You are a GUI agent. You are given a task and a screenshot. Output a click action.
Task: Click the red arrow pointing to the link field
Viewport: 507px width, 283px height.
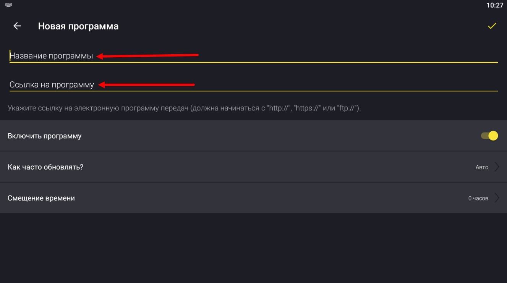pyautogui.click(x=146, y=84)
